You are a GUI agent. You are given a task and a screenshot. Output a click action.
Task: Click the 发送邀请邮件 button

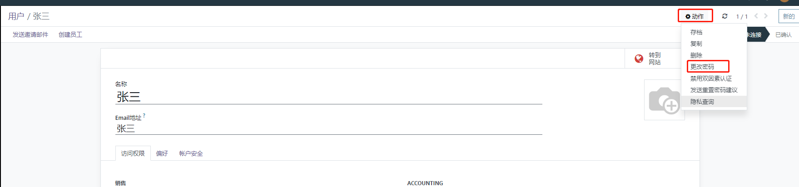(x=30, y=34)
